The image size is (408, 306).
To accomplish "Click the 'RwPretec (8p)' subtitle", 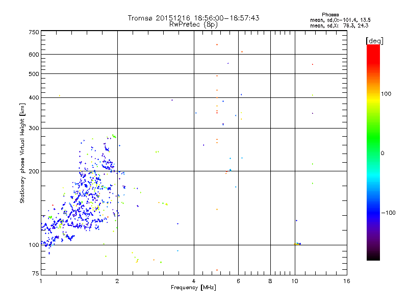I will pos(193,24).
